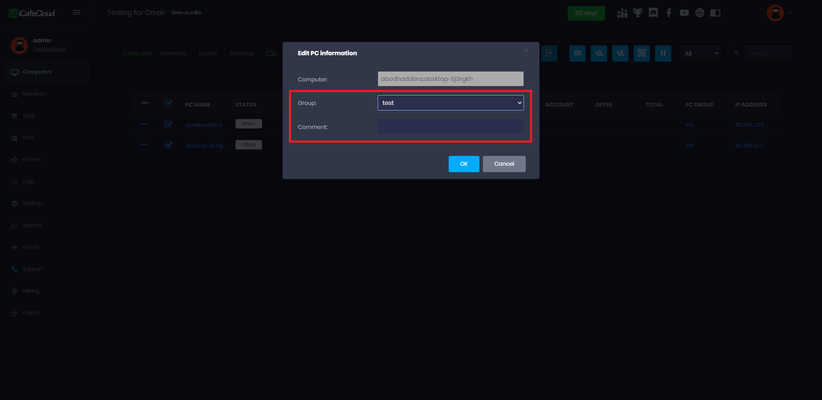
Task: Sort by the IP ADDRESS column header
Action: 751,105
